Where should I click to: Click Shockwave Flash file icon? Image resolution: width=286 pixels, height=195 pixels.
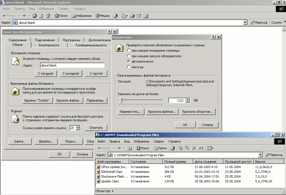pos(98,176)
